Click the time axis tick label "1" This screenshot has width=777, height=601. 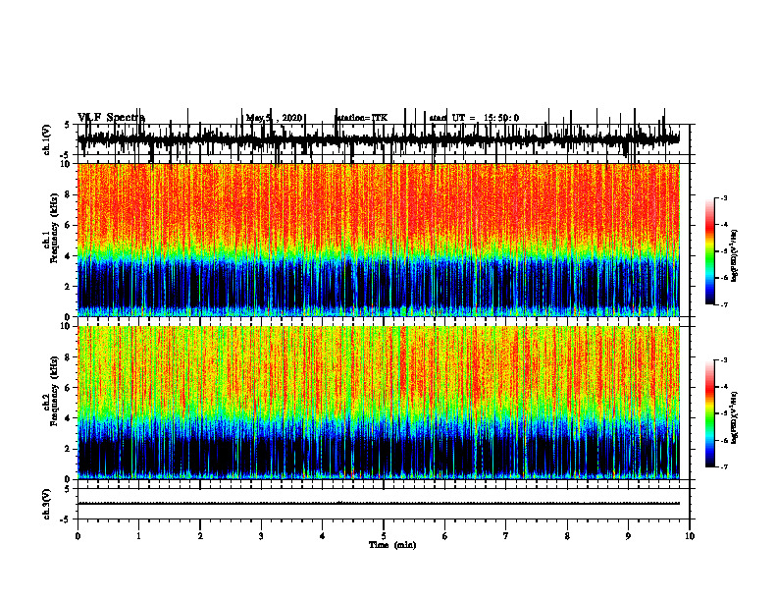coord(138,536)
